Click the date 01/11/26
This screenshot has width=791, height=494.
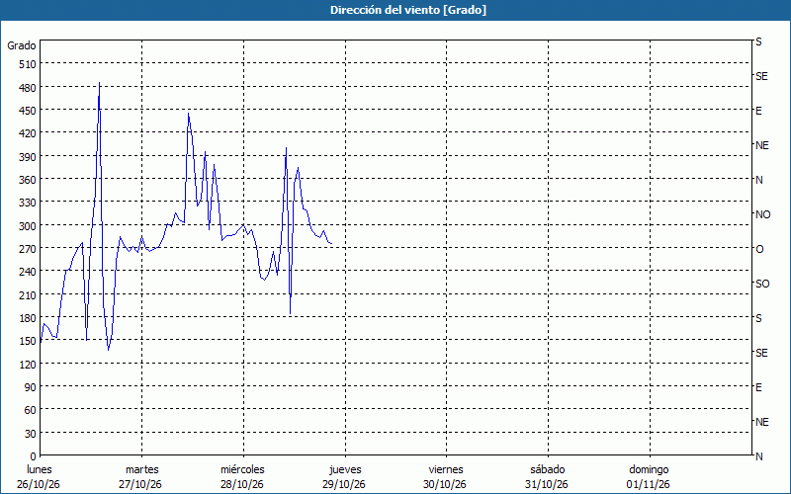point(649,484)
